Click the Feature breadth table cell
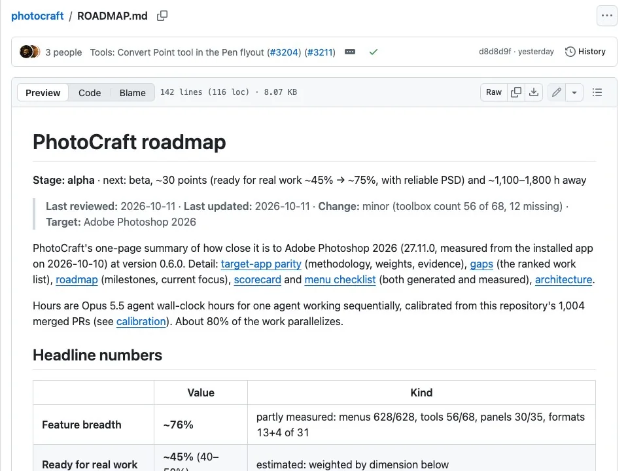 point(94,425)
